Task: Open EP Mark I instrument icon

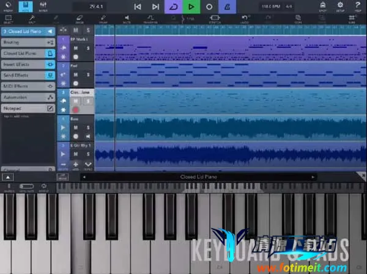Action: pos(63,48)
